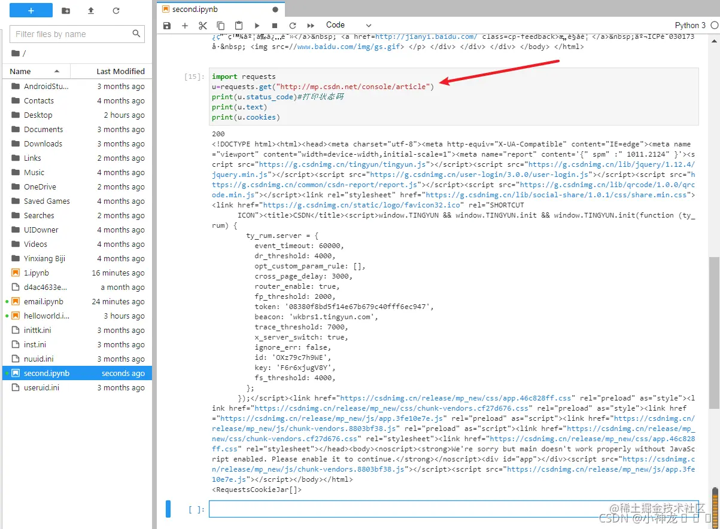Screen dimensions: 720x529
Task: Interrupt the kernel with the stop icon
Action: click(x=275, y=26)
